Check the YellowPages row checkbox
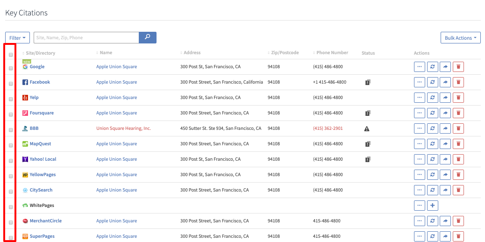Viewport: 485px width, 242px height. pyautogui.click(x=11, y=176)
